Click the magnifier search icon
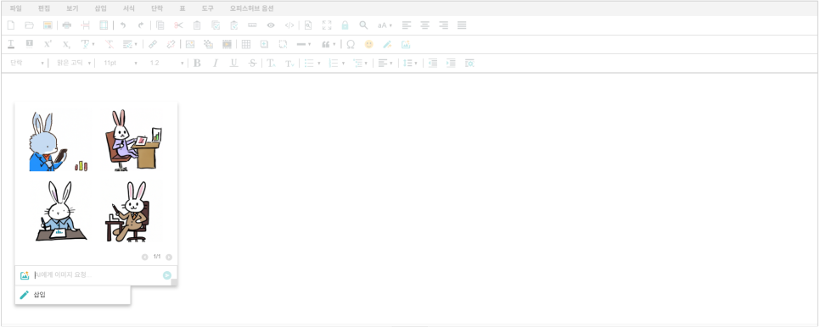 [x=363, y=25]
